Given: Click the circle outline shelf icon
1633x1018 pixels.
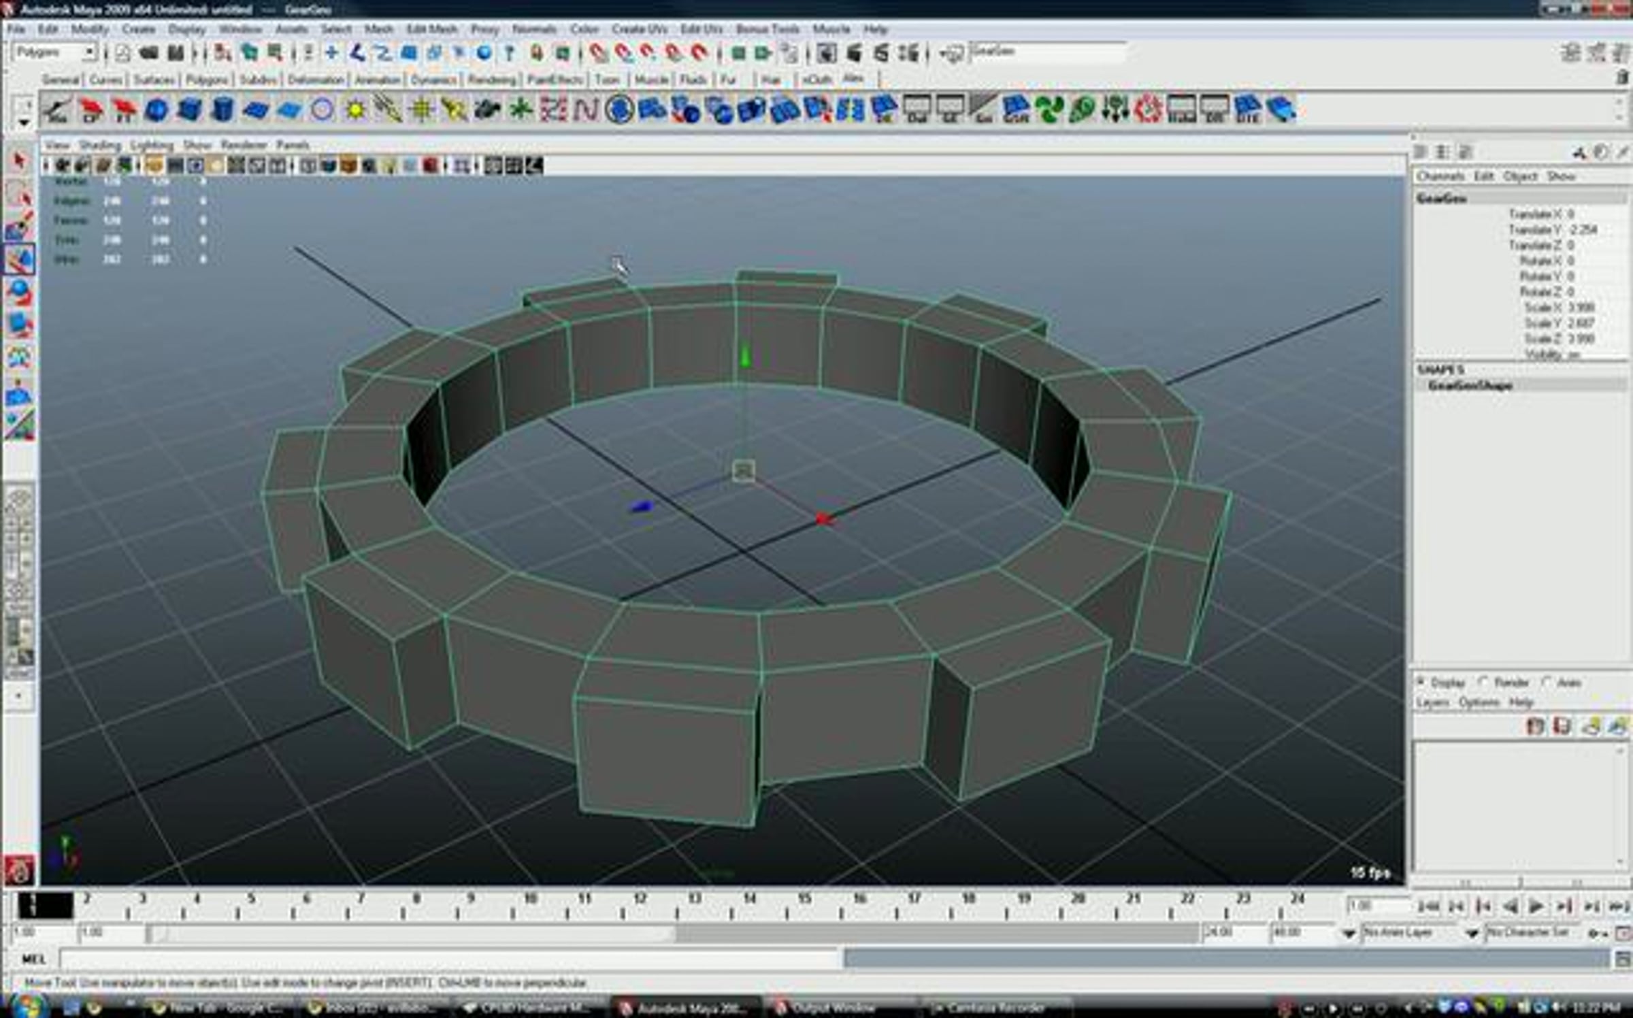Looking at the screenshot, I should 322,110.
